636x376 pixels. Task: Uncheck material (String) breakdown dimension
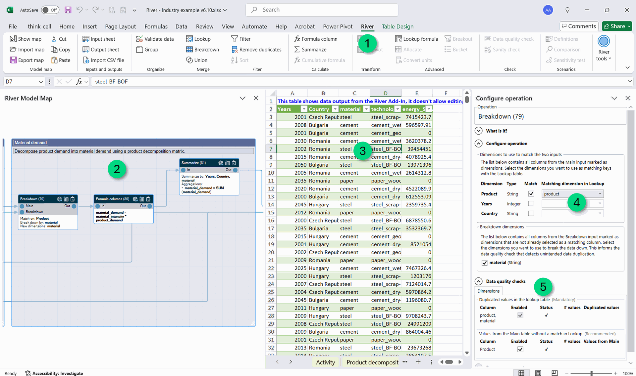[485, 263]
